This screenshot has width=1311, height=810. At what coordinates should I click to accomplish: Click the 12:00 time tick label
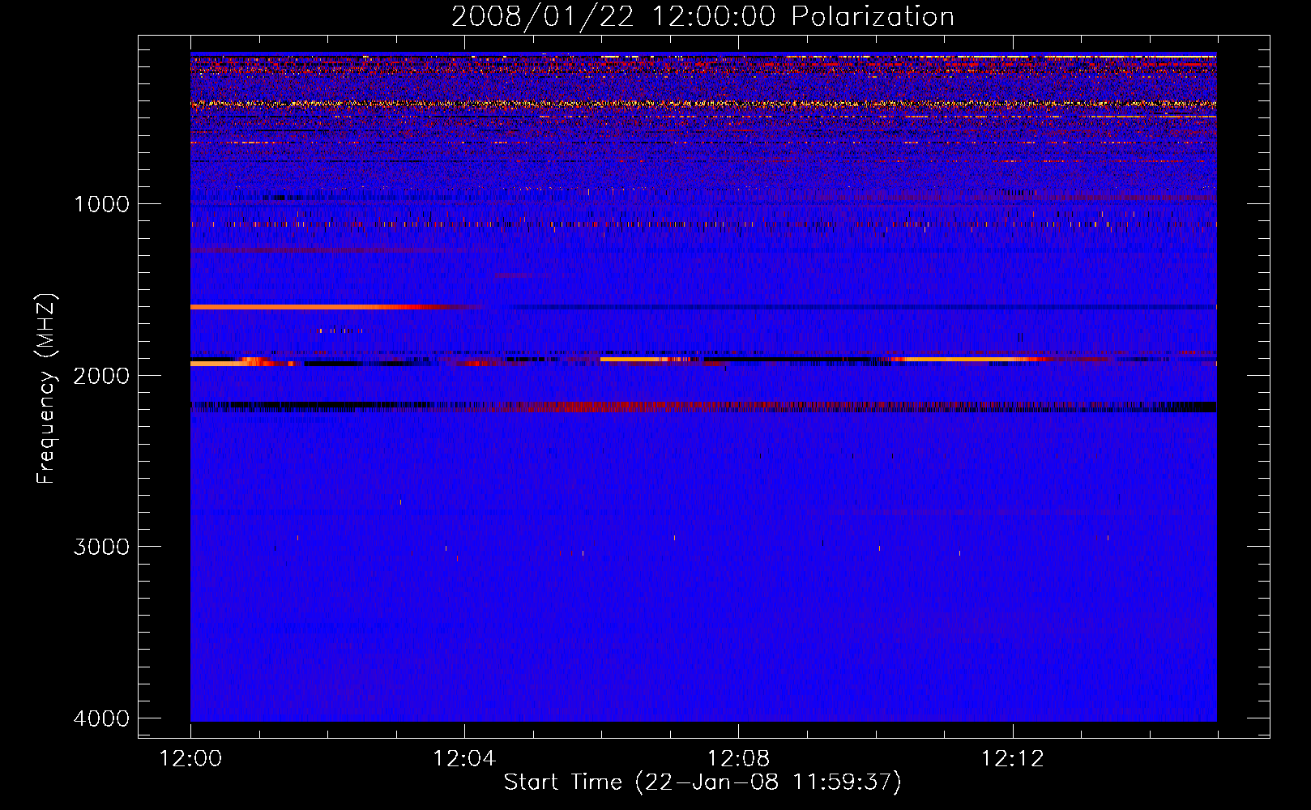point(190,758)
